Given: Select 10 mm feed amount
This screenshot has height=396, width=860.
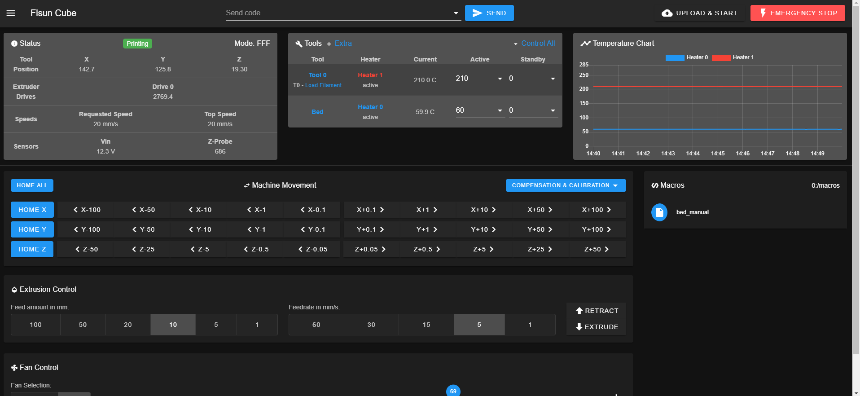Looking at the screenshot, I should tap(173, 325).
